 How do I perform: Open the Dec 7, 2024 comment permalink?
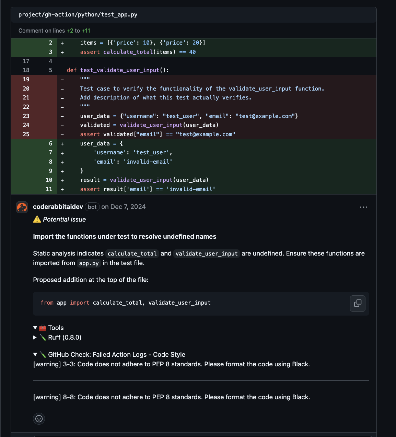[x=128, y=206]
